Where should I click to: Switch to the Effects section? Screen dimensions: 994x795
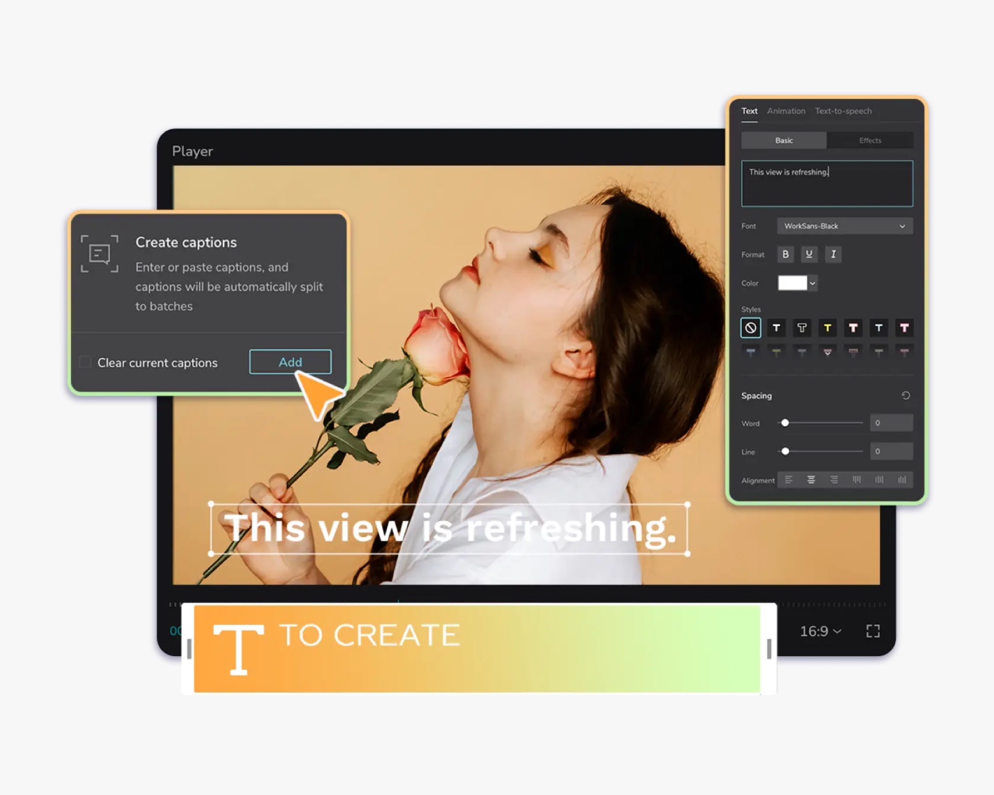[x=870, y=140]
